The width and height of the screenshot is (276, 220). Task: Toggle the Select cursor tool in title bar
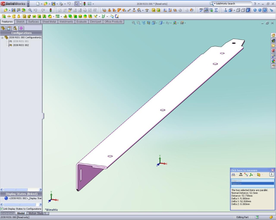(x=76, y=4)
